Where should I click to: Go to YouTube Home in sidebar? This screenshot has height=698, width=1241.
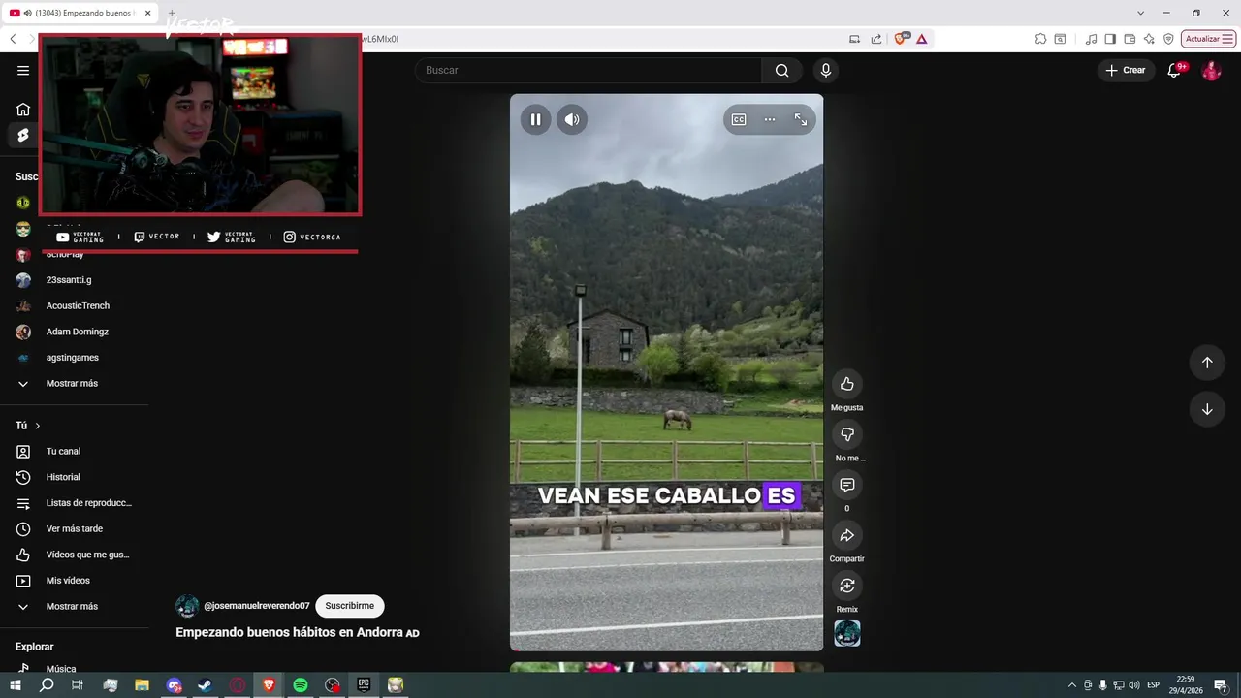point(23,109)
